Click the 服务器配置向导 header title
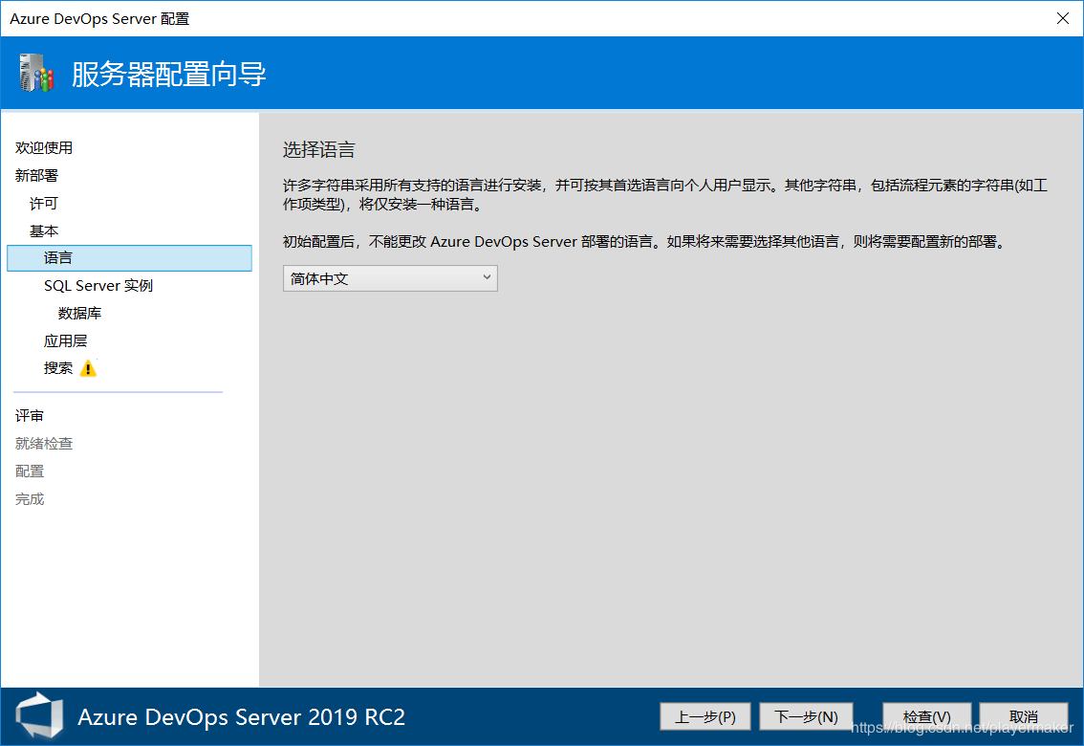Image resolution: width=1084 pixels, height=746 pixels. [168, 74]
